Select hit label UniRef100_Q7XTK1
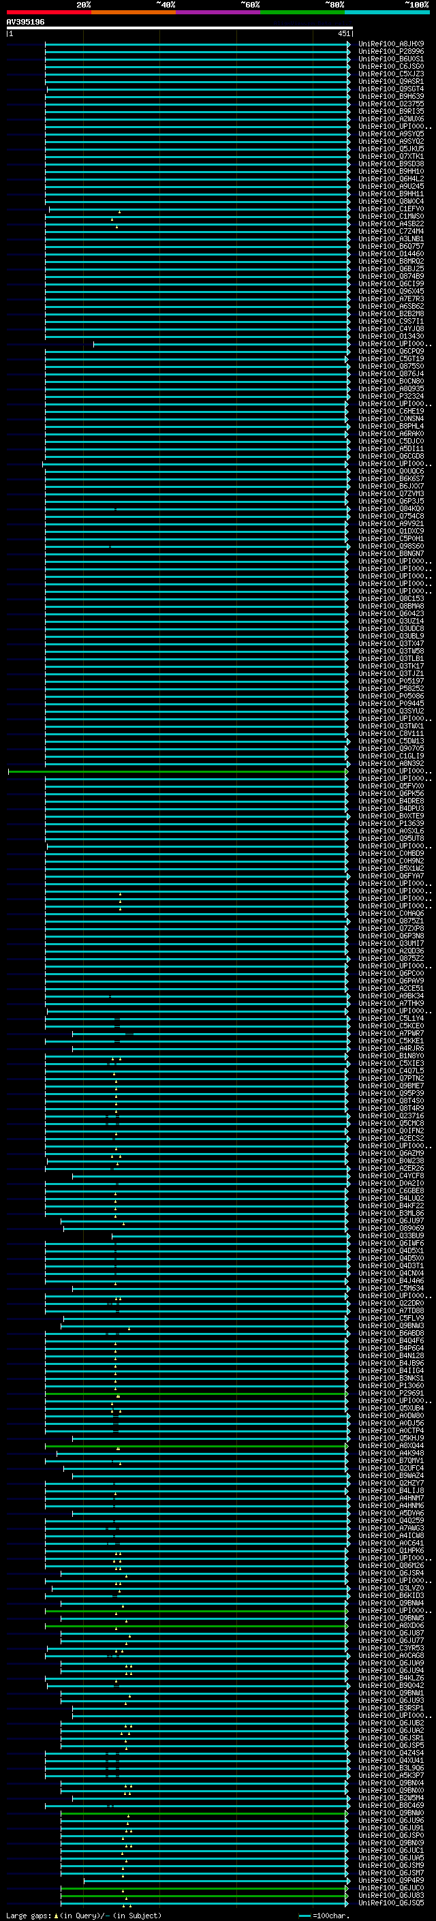Viewport: 436px width, 1921px height. pos(390,157)
